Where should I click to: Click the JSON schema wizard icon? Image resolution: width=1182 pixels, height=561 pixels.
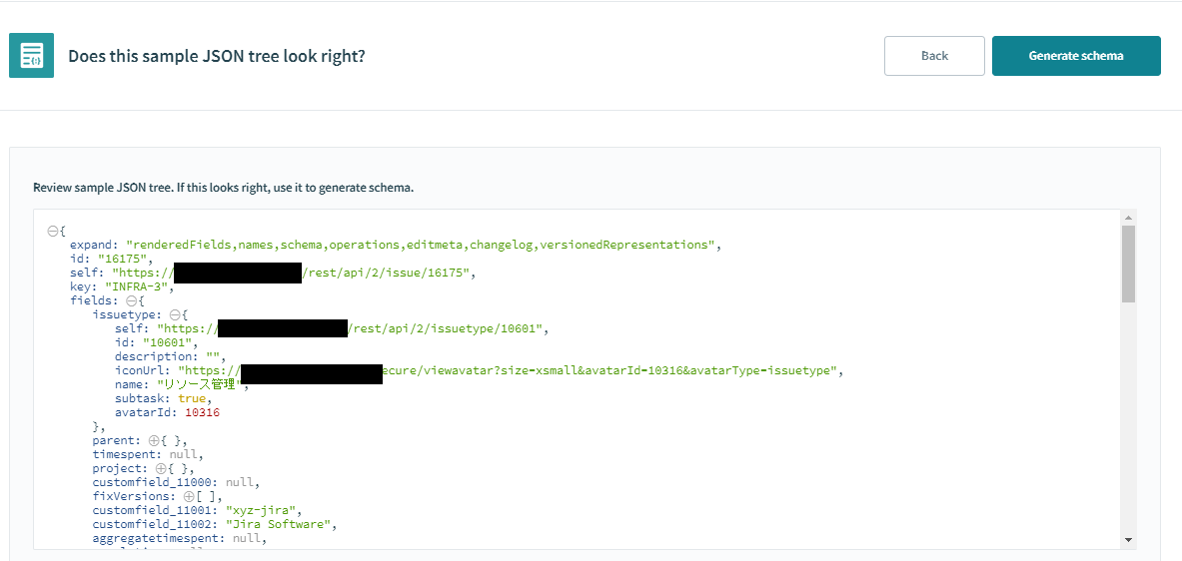[31, 56]
